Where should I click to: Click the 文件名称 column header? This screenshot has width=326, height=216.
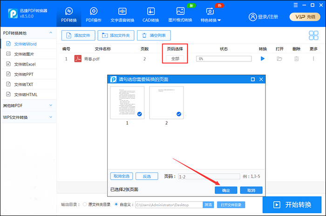103,49
